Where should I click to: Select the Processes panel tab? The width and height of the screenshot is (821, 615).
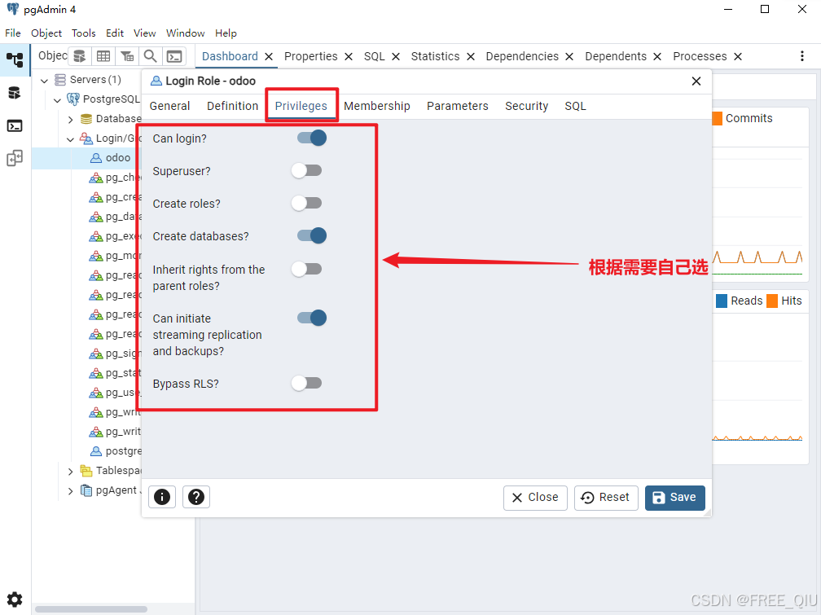point(700,56)
